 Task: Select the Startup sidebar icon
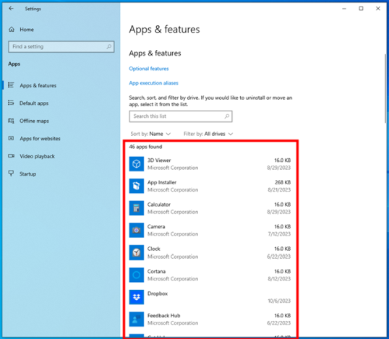coord(11,173)
